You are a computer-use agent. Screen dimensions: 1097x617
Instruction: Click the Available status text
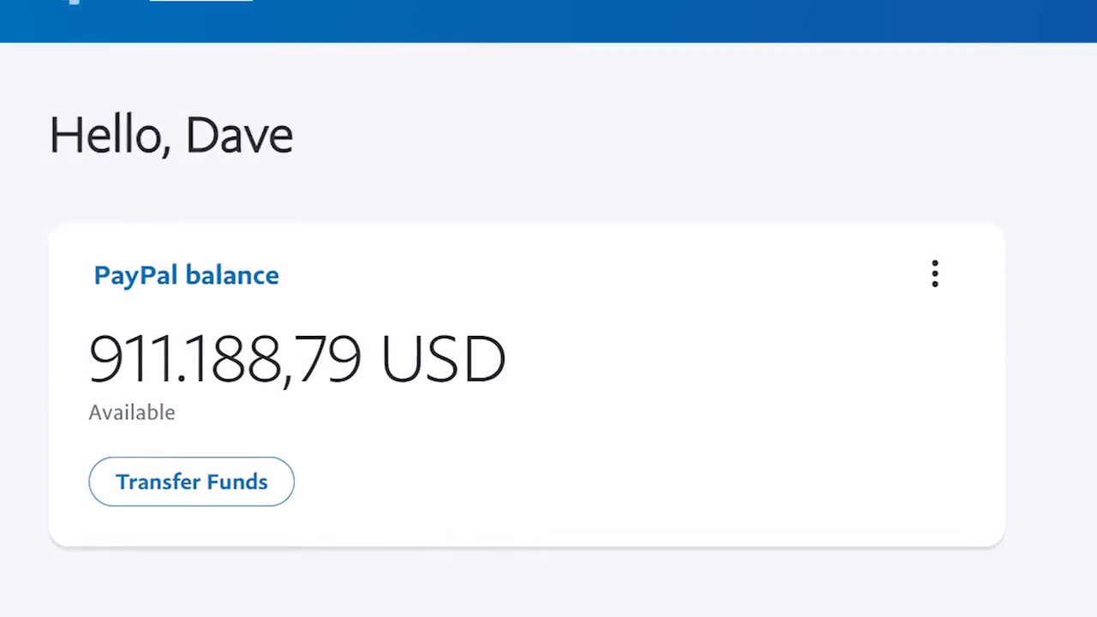pyautogui.click(x=132, y=412)
